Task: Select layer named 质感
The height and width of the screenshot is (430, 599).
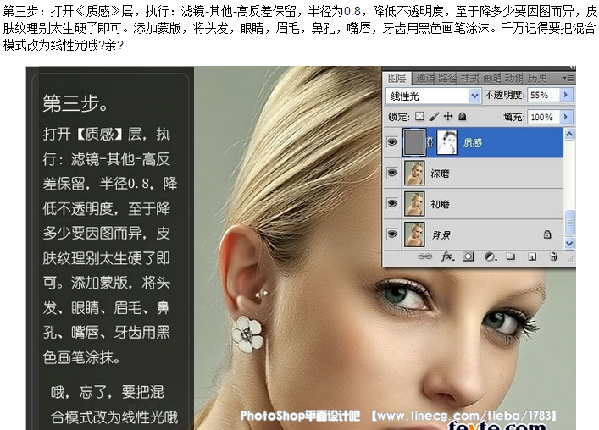Action: point(474,142)
